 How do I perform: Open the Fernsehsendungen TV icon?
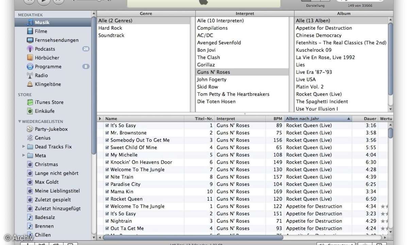coord(30,40)
